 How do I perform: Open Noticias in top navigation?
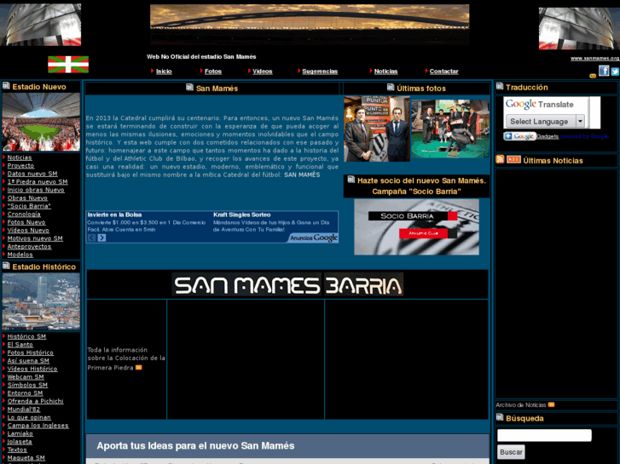click(386, 72)
